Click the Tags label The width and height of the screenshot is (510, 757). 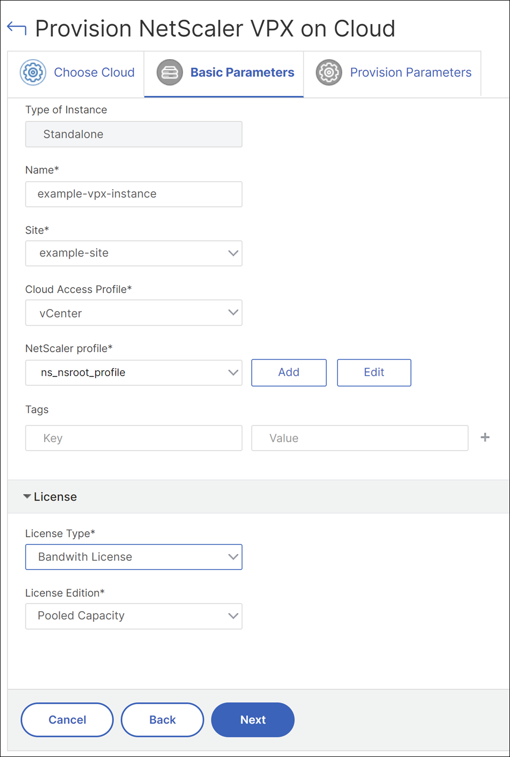37,409
